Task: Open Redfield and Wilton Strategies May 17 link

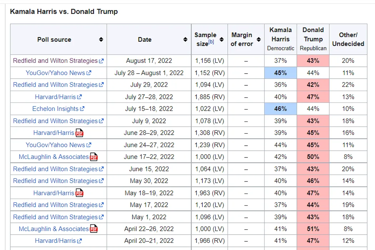Action: (55, 205)
